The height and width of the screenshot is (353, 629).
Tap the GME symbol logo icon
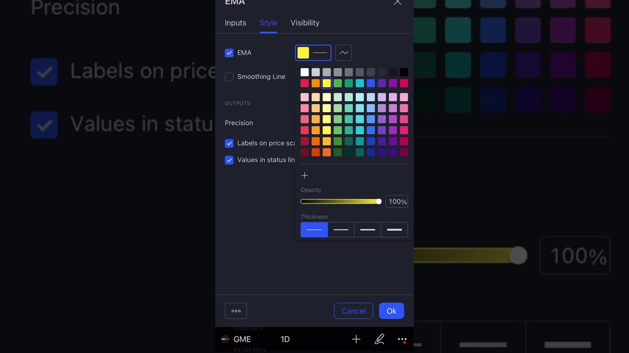tap(226, 339)
